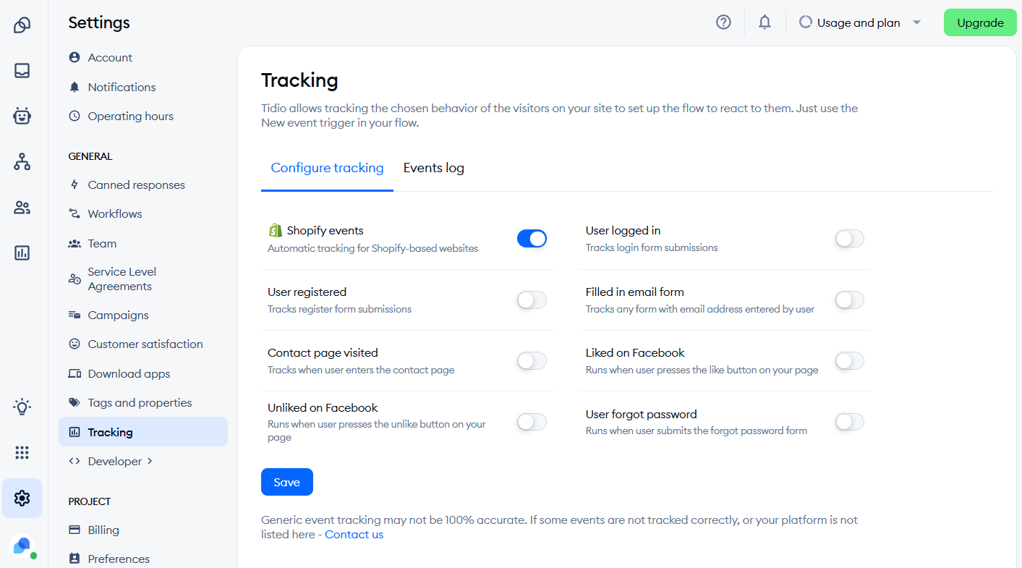This screenshot has height=568, width=1022.
Task: Follow the Contact us link
Action: (x=354, y=535)
